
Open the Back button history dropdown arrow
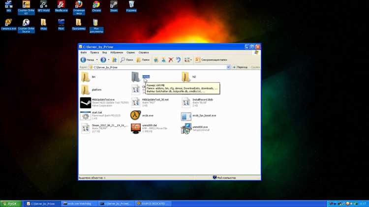tap(97, 60)
